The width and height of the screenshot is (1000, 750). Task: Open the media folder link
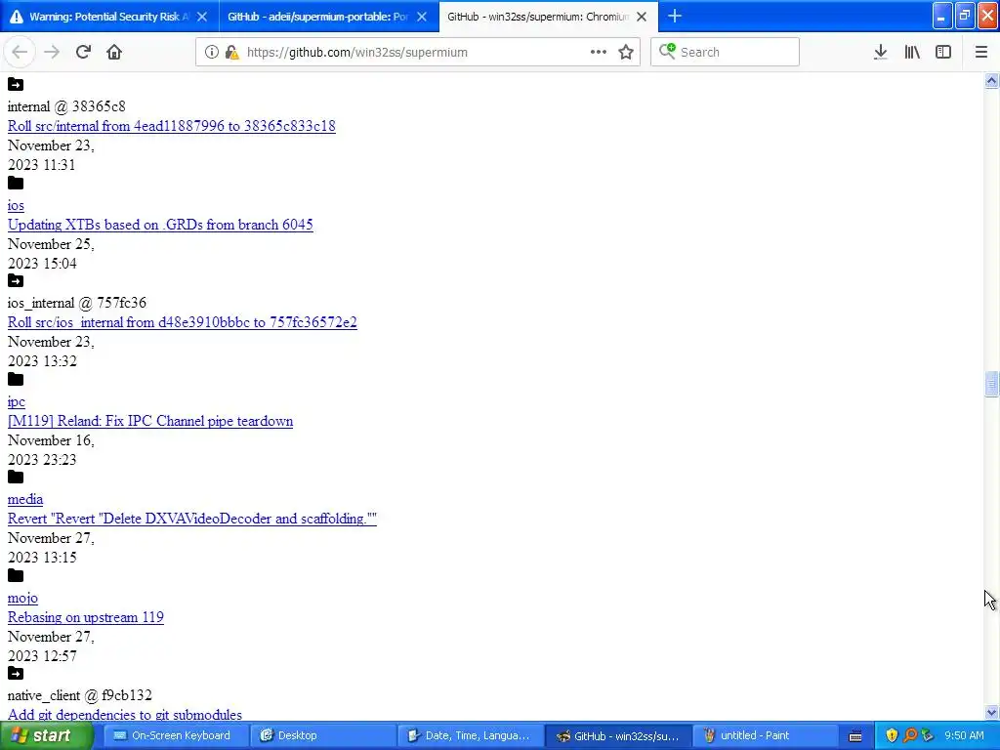point(25,499)
